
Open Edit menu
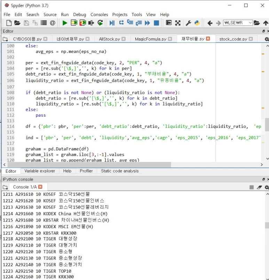[18, 15]
